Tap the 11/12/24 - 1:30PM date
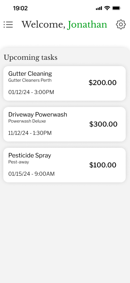This screenshot has height=283, width=130. (x=30, y=133)
